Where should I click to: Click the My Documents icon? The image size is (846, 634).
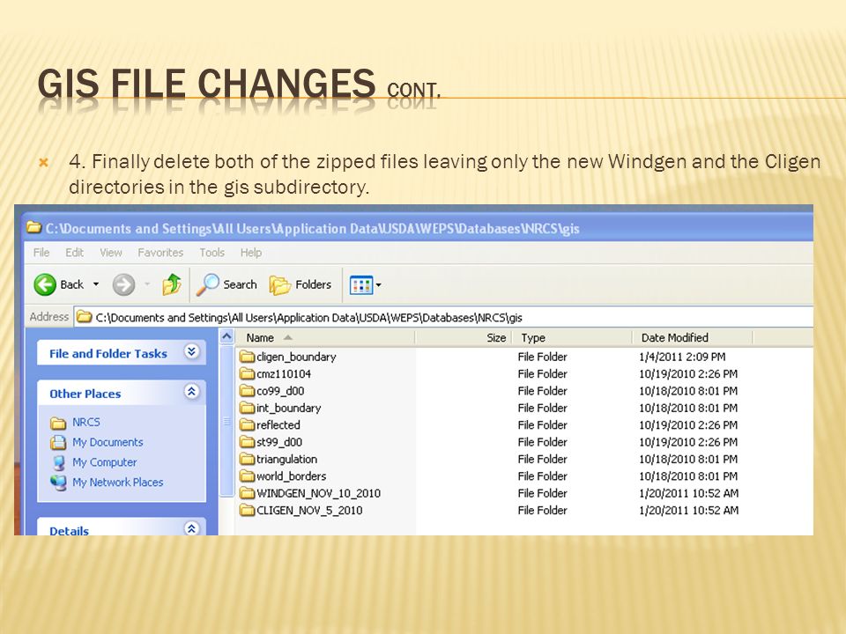58,443
